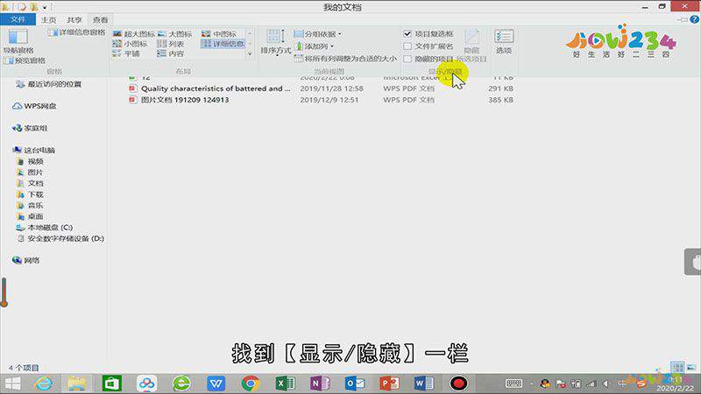The width and height of the screenshot is (701, 394).
Task: Switch to the 主页 ribbon tab
Action: [x=49, y=19]
